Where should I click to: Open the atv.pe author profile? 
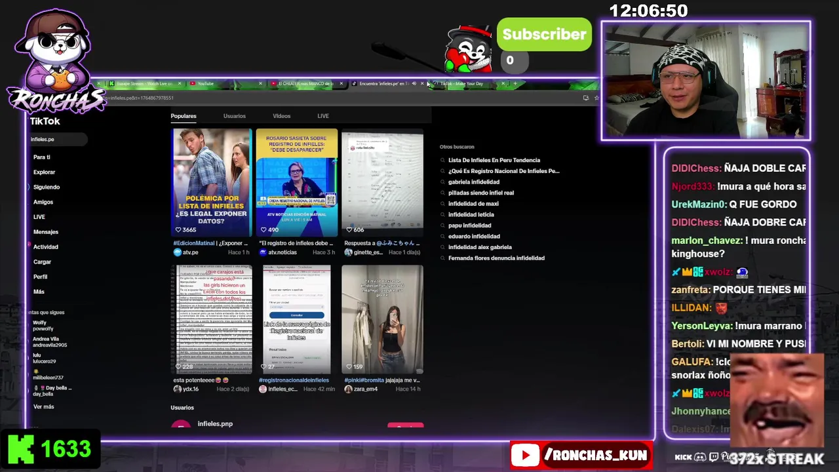pos(186,252)
